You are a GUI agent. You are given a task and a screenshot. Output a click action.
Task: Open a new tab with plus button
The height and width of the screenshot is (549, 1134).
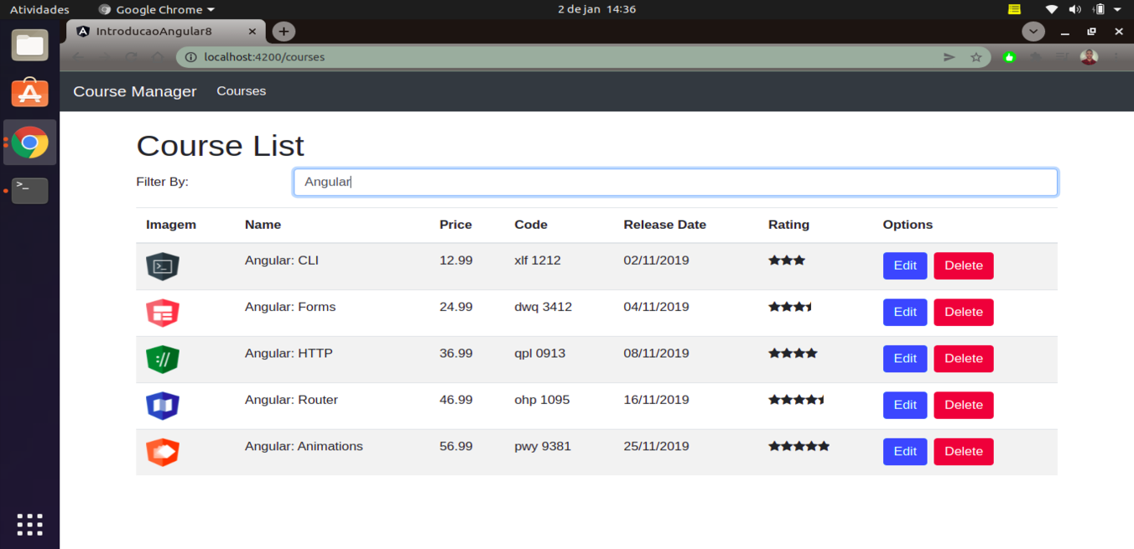click(x=283, y=31)
